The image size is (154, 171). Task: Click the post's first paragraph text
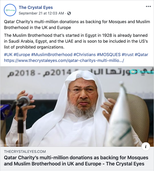coord(77,25)
